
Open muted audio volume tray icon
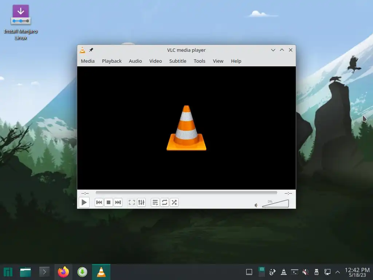pos(306,272)
